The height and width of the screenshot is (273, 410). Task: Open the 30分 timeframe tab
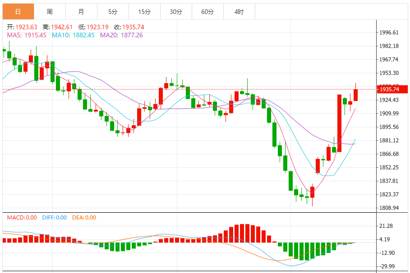pyautogui.click(x=176, y=12)
